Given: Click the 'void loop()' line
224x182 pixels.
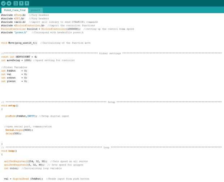Looking at the screenshot, I should click(9, 151).
